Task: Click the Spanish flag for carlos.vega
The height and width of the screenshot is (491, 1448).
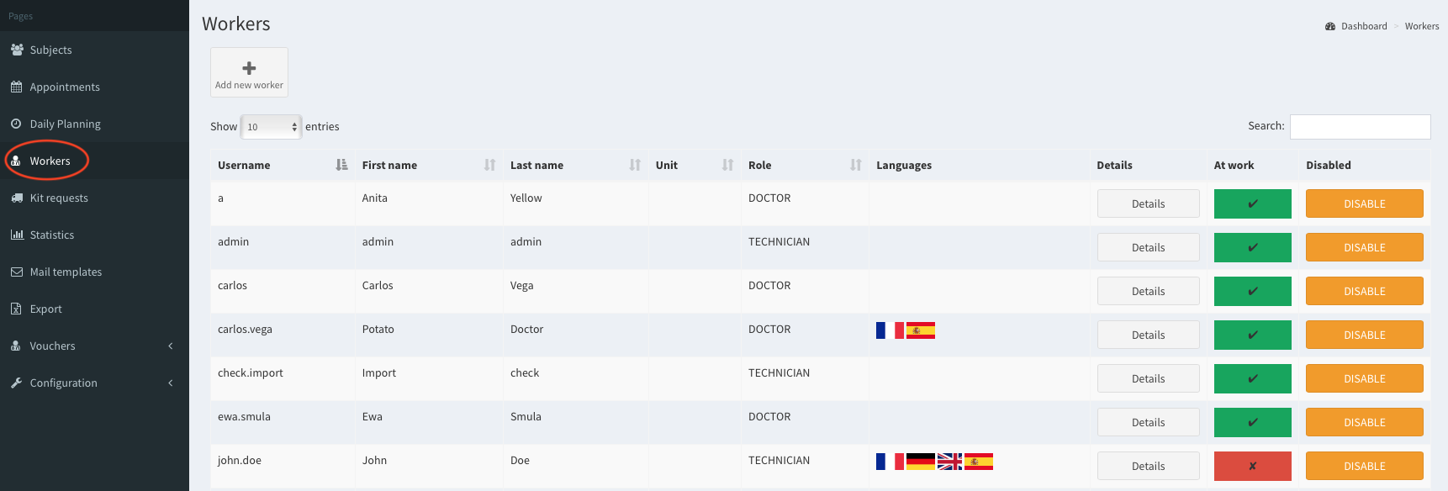Action: click(x=921, y=330)
